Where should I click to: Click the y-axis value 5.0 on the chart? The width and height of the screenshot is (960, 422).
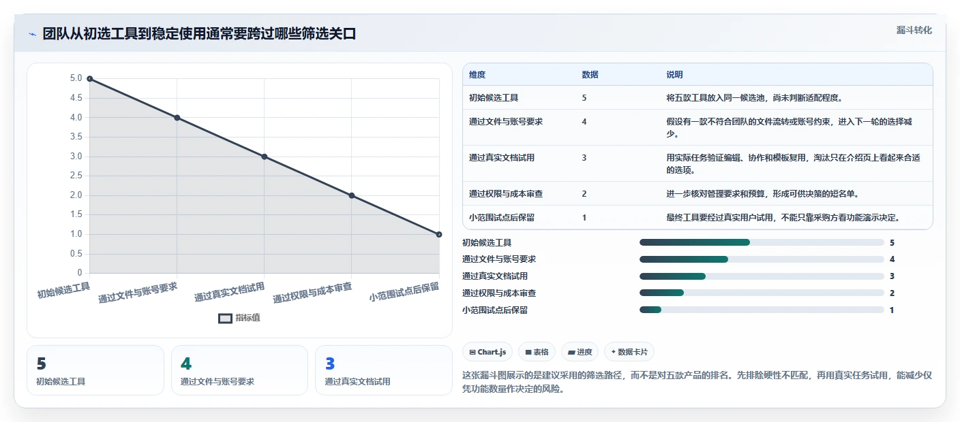click(76, 78)
